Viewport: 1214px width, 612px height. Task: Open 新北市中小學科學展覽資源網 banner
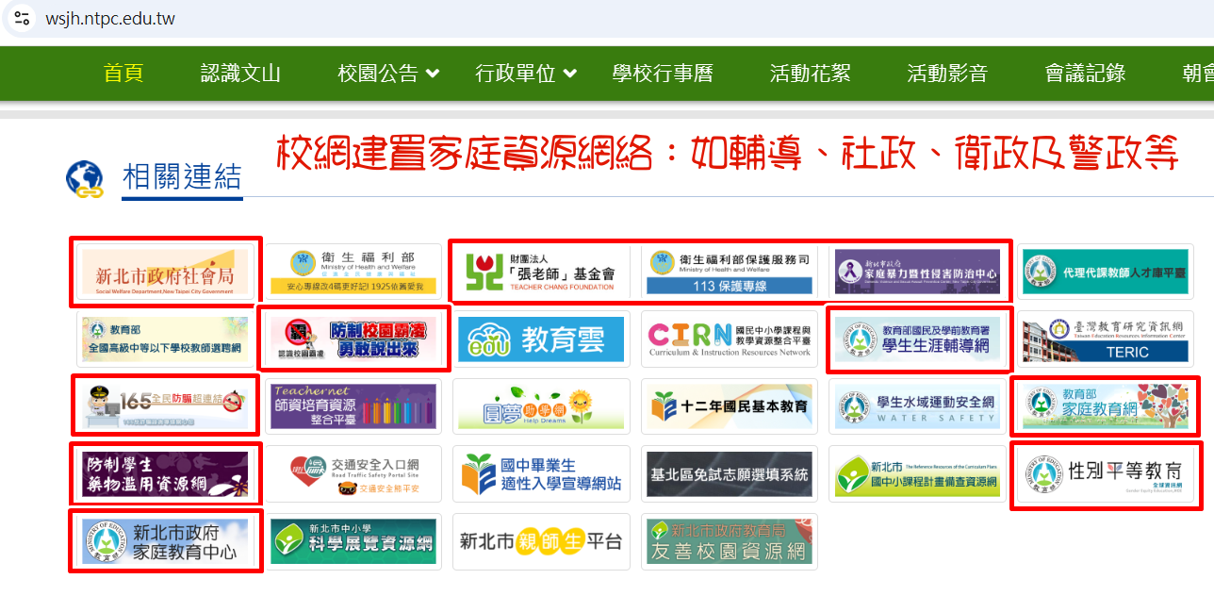[x=353, y=541]
